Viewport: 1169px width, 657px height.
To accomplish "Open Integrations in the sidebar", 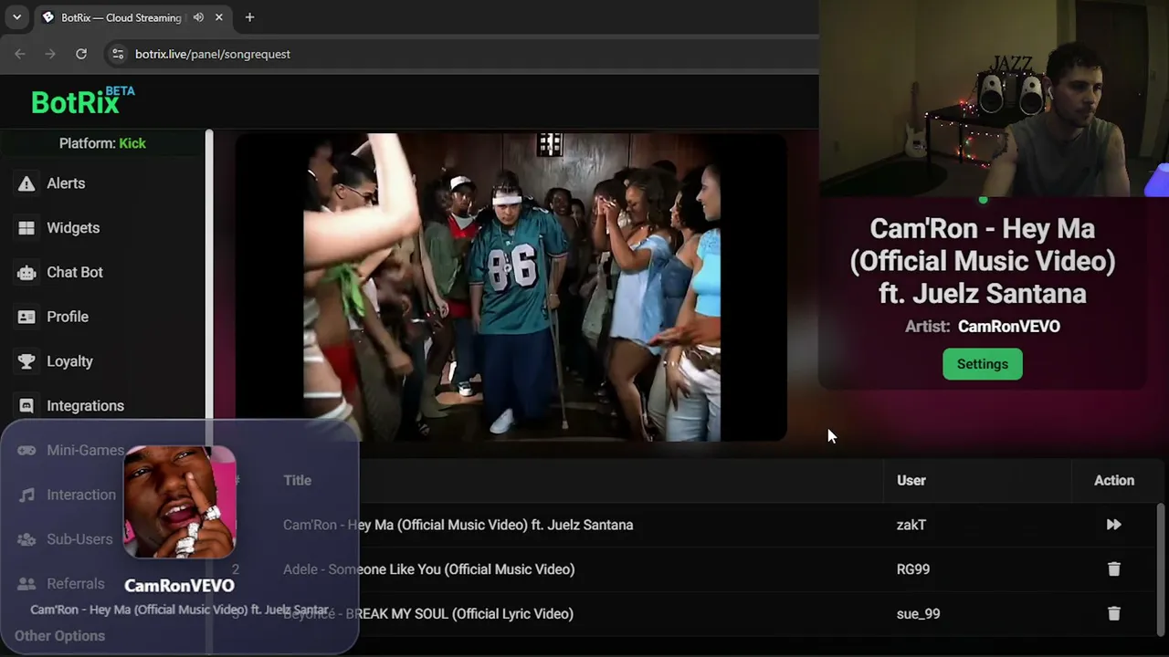I will tap(85, 406).
